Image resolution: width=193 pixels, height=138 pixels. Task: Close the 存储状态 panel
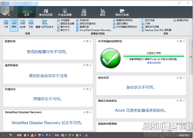click(91, 89)
